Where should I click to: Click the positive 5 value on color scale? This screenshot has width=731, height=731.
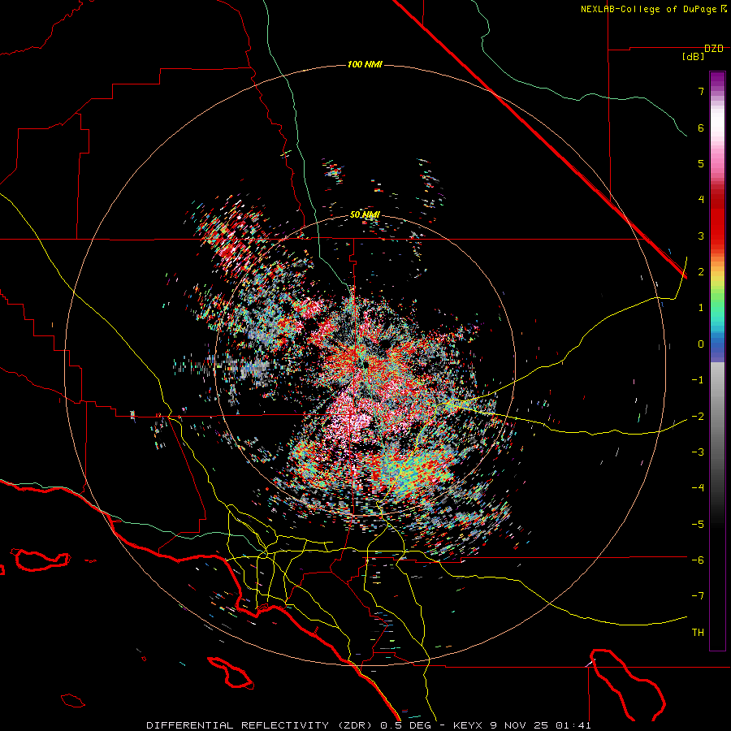(701, 163)
